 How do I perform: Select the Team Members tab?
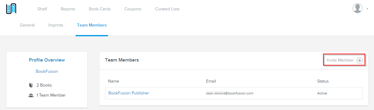pos(92,25)
